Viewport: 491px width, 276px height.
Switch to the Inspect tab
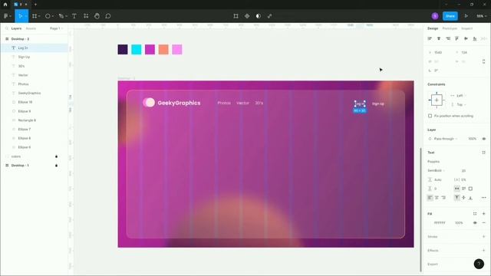[466, 28]
